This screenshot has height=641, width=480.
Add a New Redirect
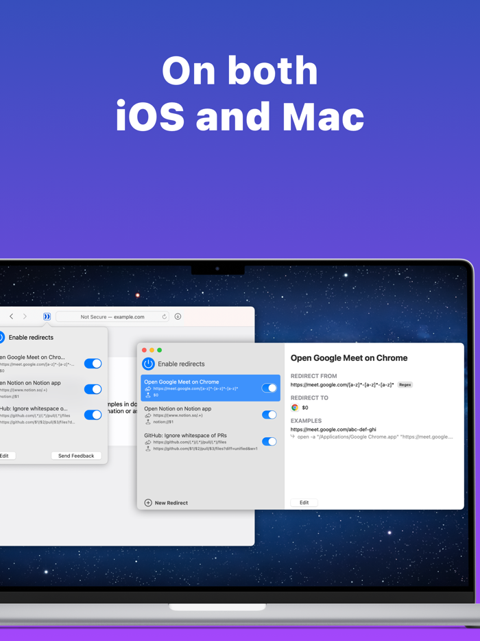(x=166, y=503)
